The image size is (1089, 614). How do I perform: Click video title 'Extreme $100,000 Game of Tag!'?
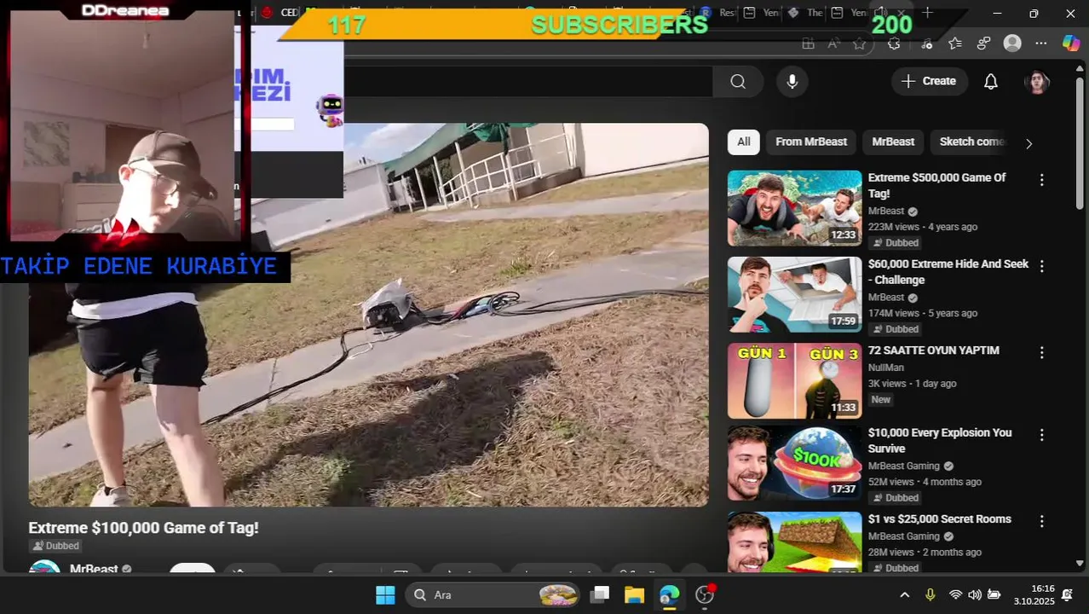[x=143, y=528]
